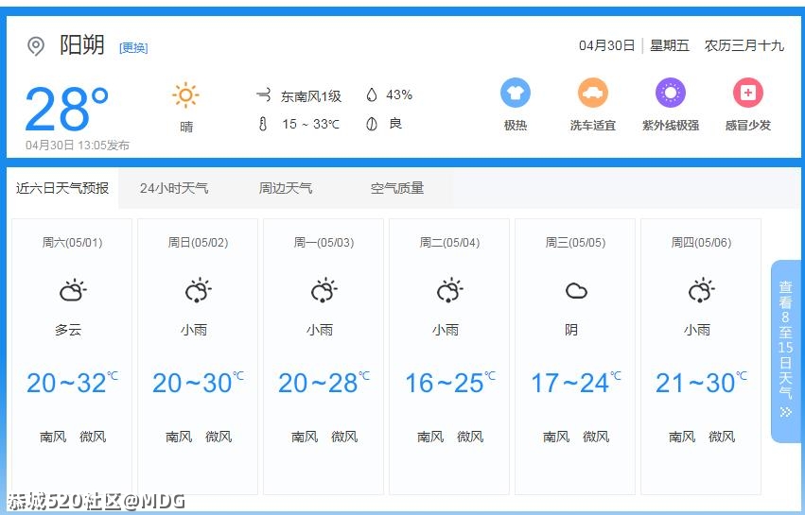
Task: Select the 空气质量 tab
Action: pyautogui.click(x=397, y=188)
